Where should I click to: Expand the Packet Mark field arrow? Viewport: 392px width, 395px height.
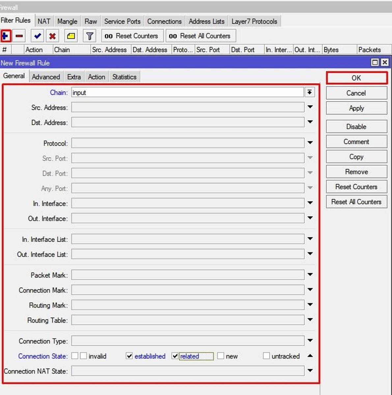(x=310, y=275)
